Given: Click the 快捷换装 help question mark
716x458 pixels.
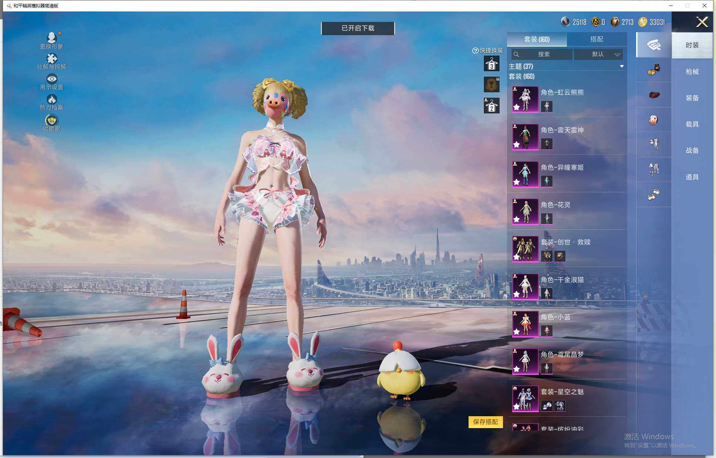Looking at the screenshot, I should click(475, 51).
